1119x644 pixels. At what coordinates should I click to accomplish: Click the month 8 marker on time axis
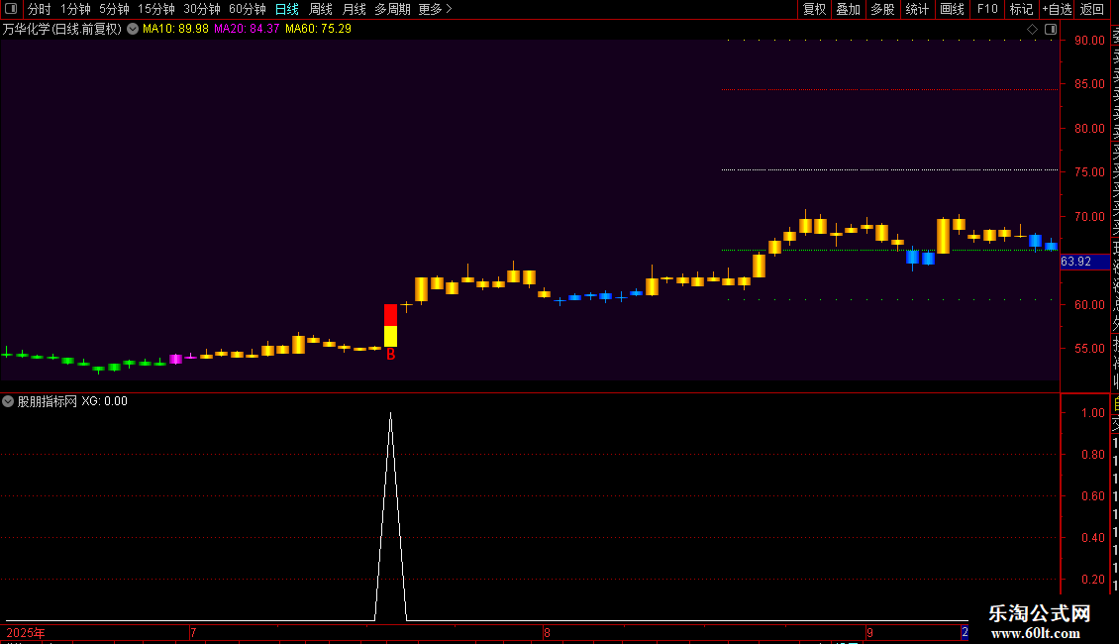coord(547,633)
